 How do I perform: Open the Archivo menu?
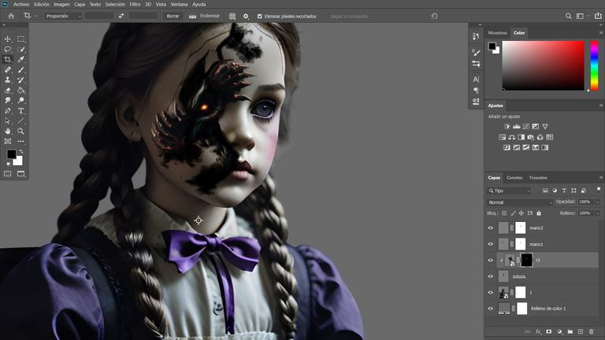point(21,4)
